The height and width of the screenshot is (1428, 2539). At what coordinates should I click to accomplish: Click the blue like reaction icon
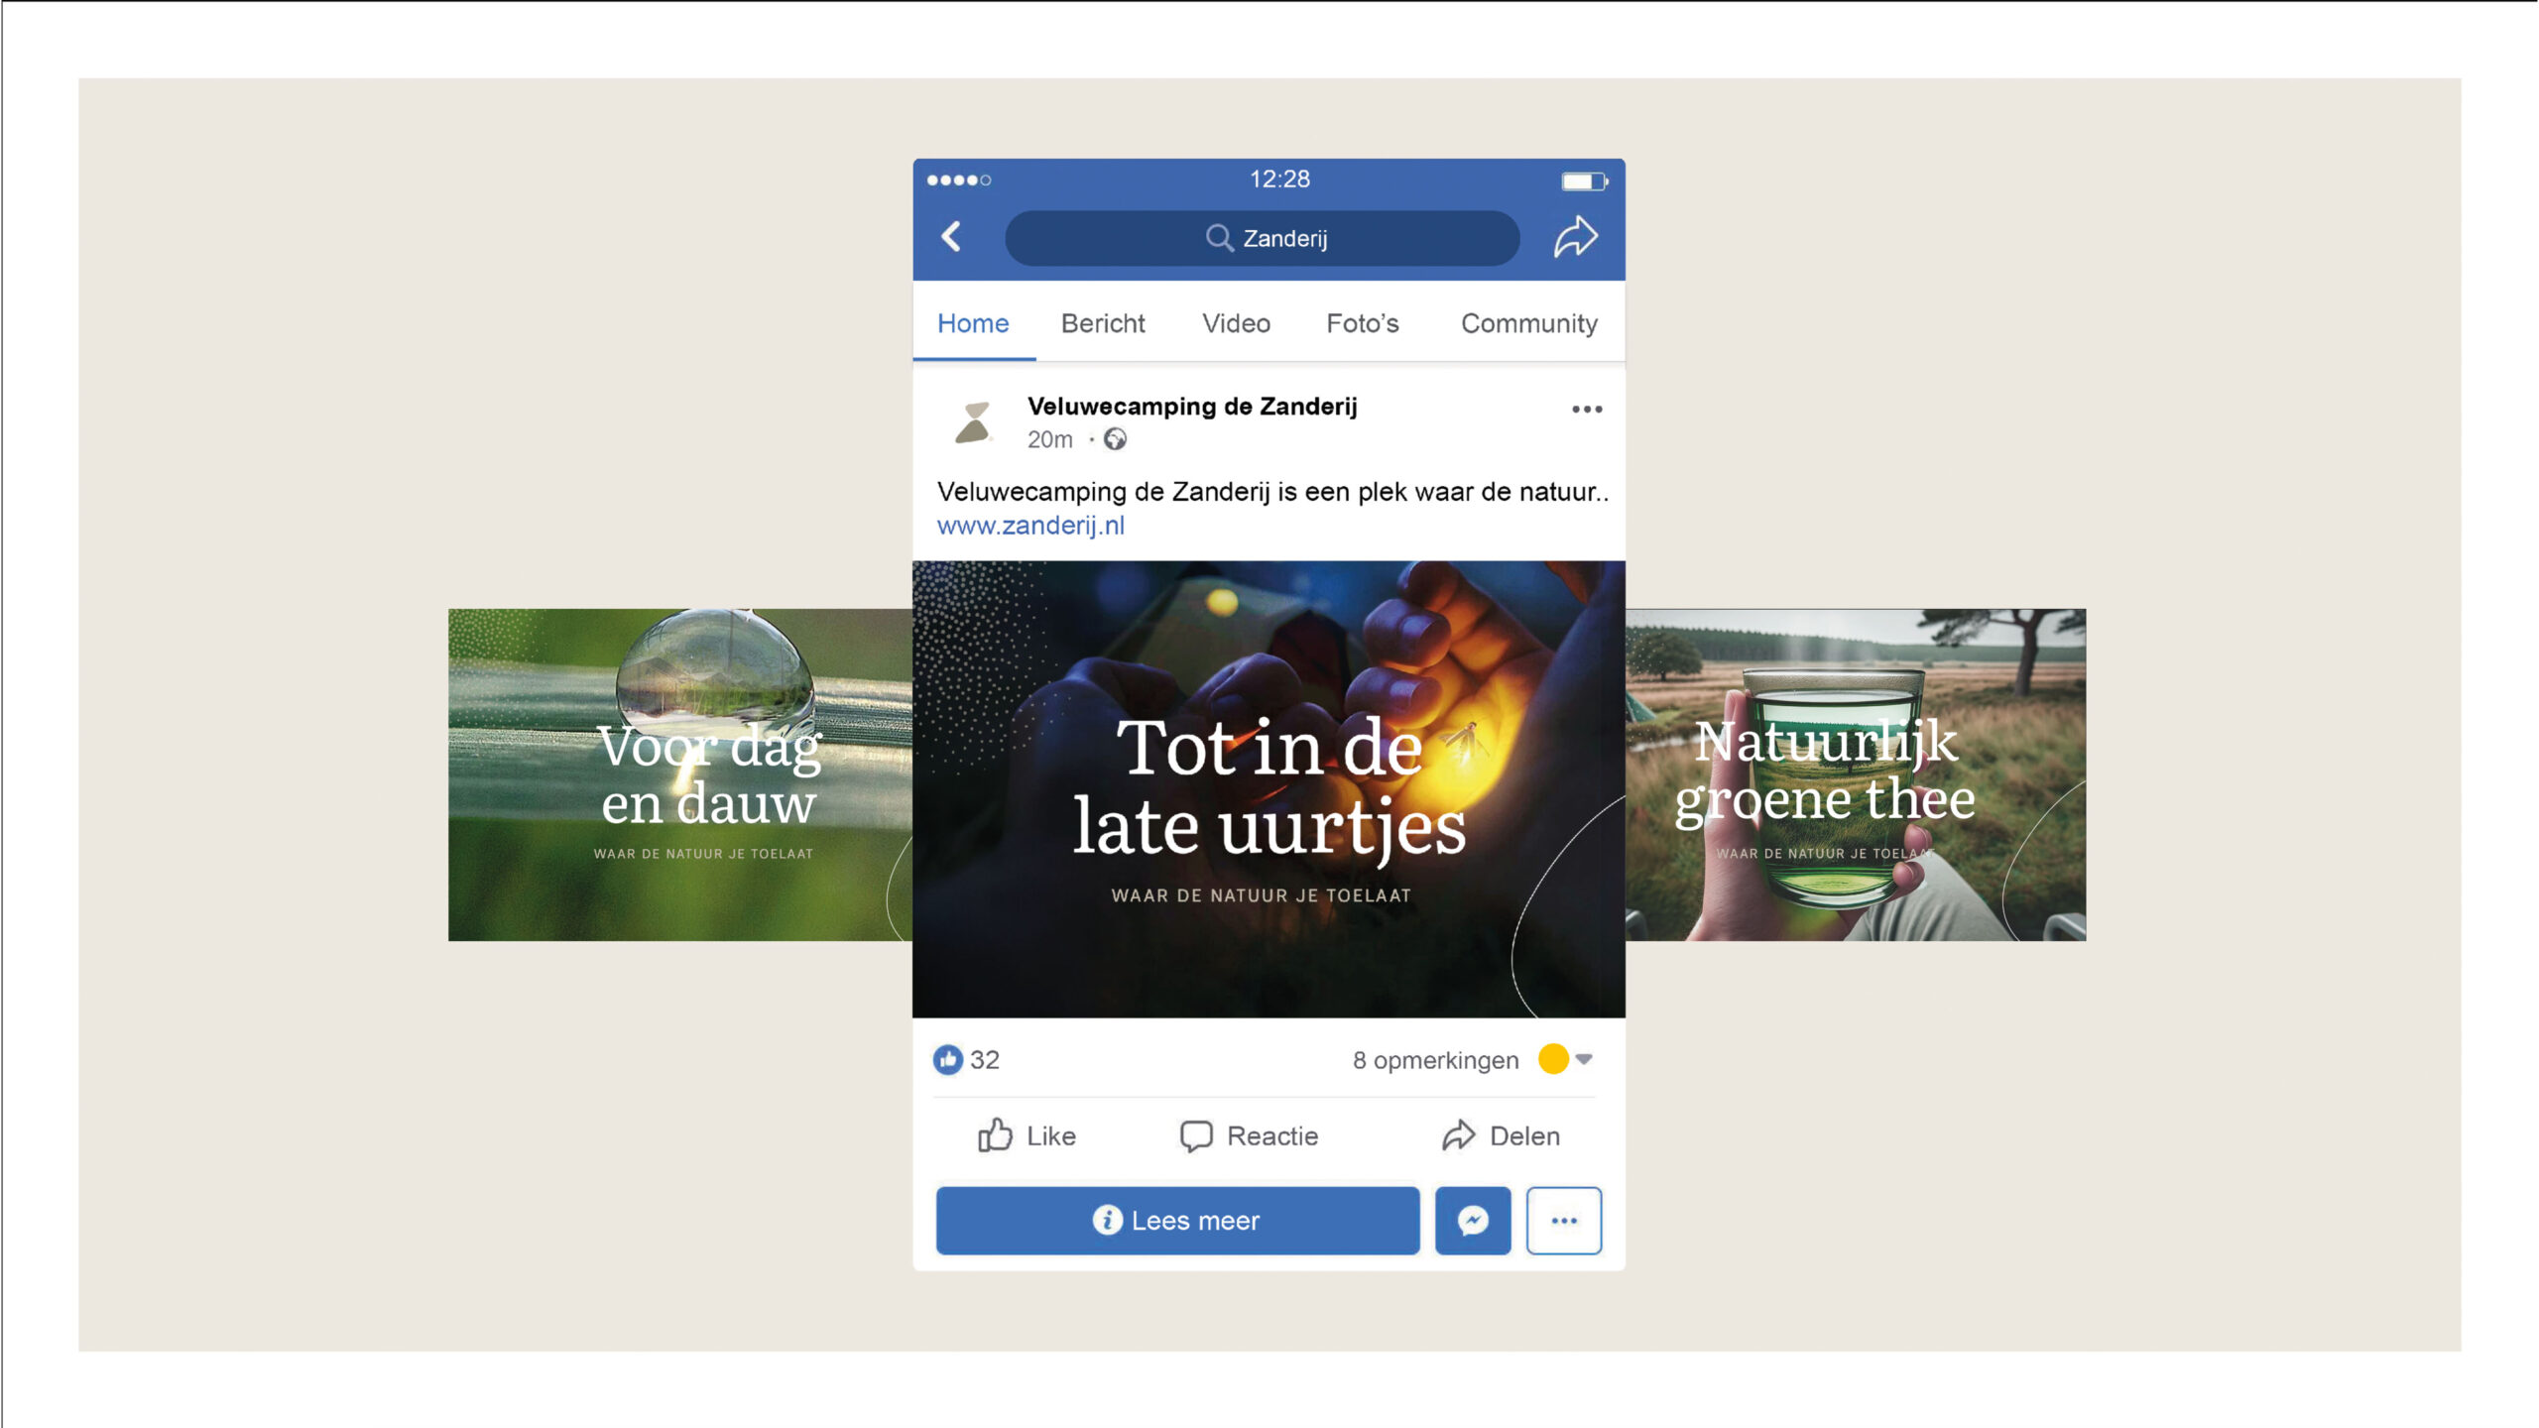948,1060
